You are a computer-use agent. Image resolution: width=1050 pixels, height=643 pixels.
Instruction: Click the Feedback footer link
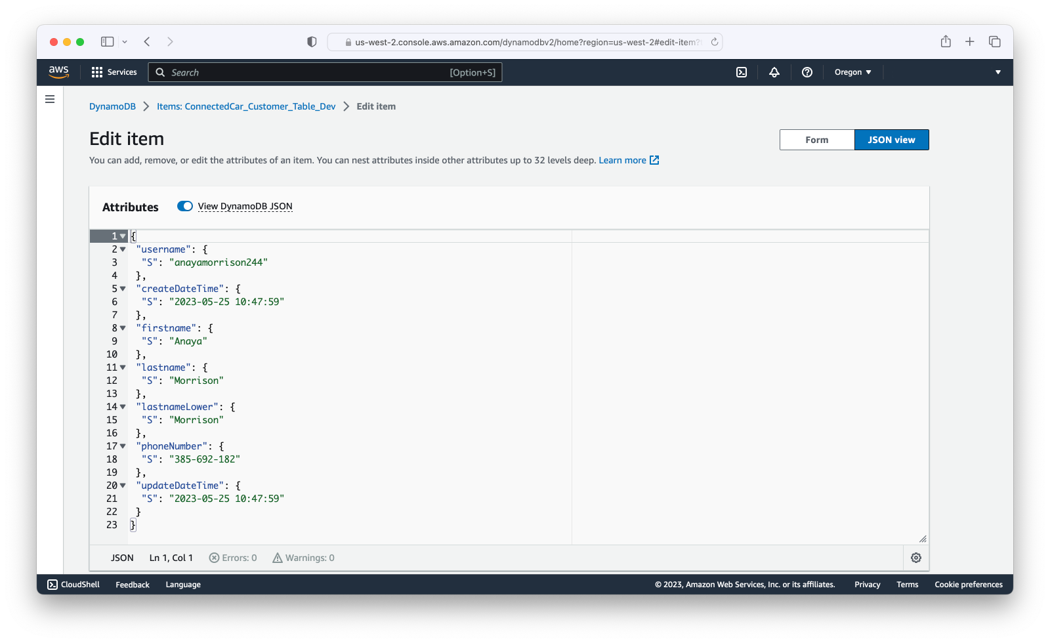[133, 585]
